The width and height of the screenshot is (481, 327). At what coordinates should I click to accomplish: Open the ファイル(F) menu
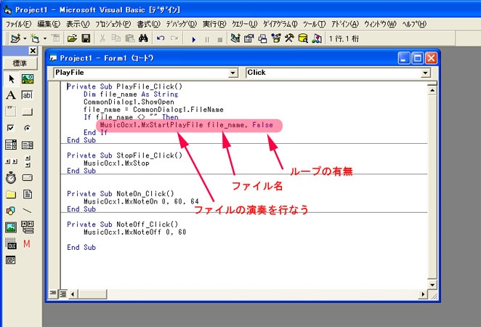click(x=14, y=23)
